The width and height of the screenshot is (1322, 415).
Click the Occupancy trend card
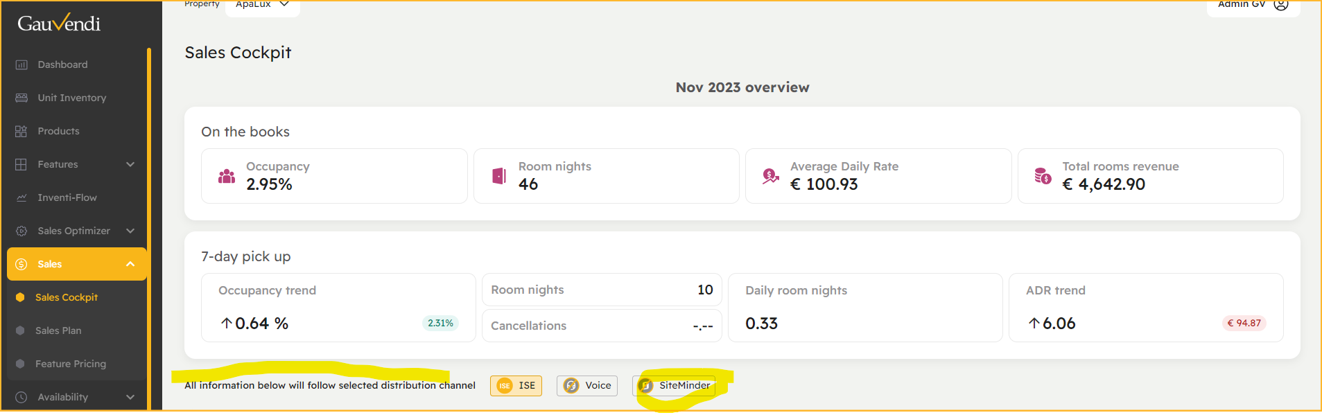[x=338, y=308]
